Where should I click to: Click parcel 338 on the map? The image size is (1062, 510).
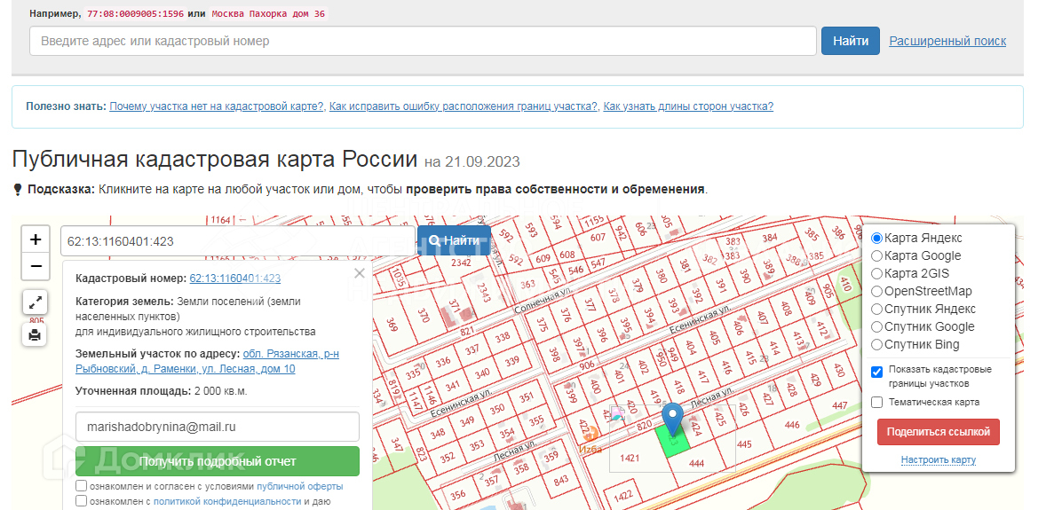(x=502, y=338)
